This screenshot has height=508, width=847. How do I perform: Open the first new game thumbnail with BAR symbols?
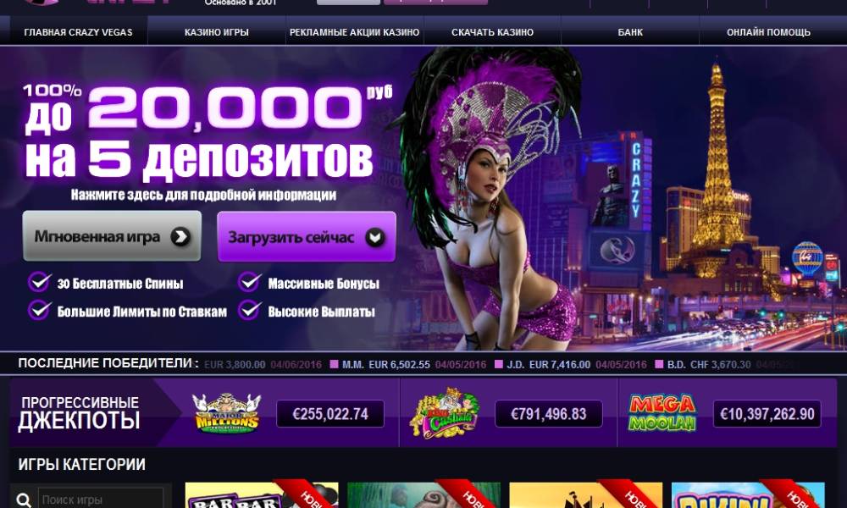(262, 495)
